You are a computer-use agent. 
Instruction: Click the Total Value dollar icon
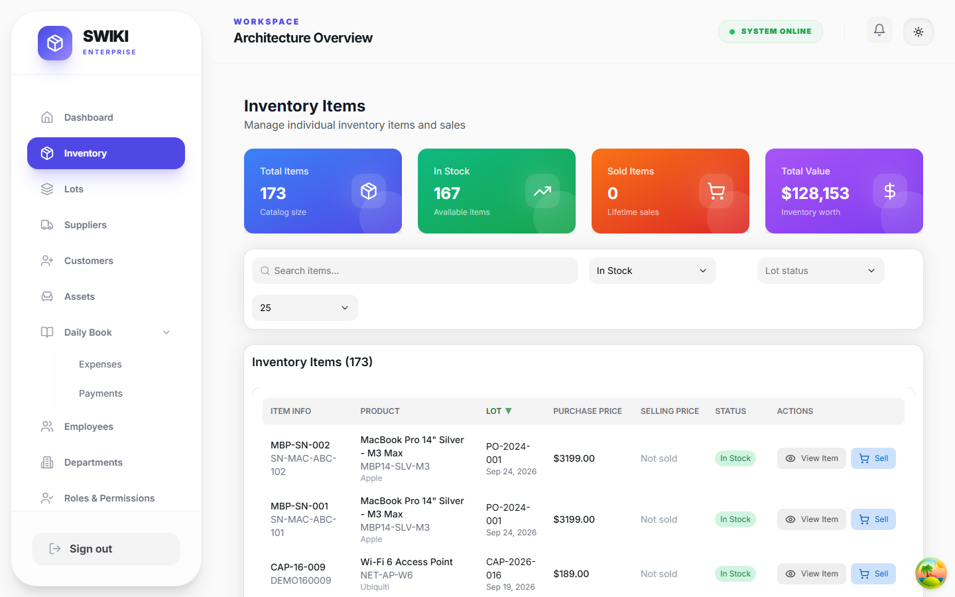pos(890,191)
